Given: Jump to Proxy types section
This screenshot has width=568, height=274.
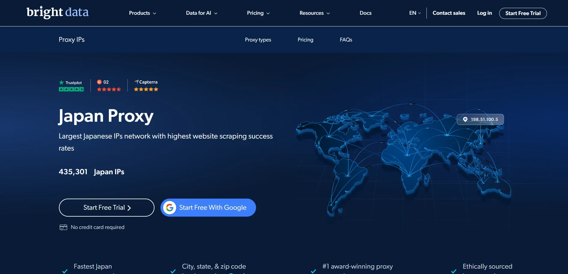Looking at the screenshot, I should [x=258, y=40].
